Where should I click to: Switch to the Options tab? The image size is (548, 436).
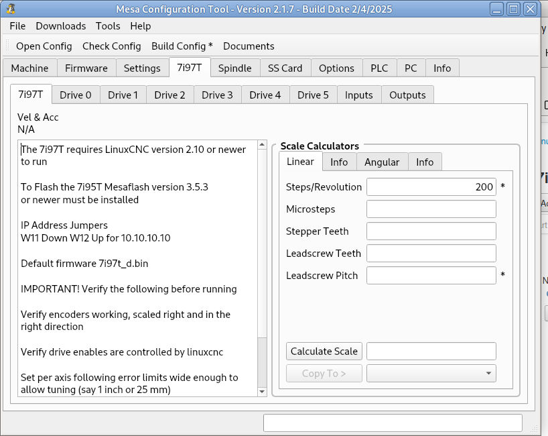tap(336, 68)
